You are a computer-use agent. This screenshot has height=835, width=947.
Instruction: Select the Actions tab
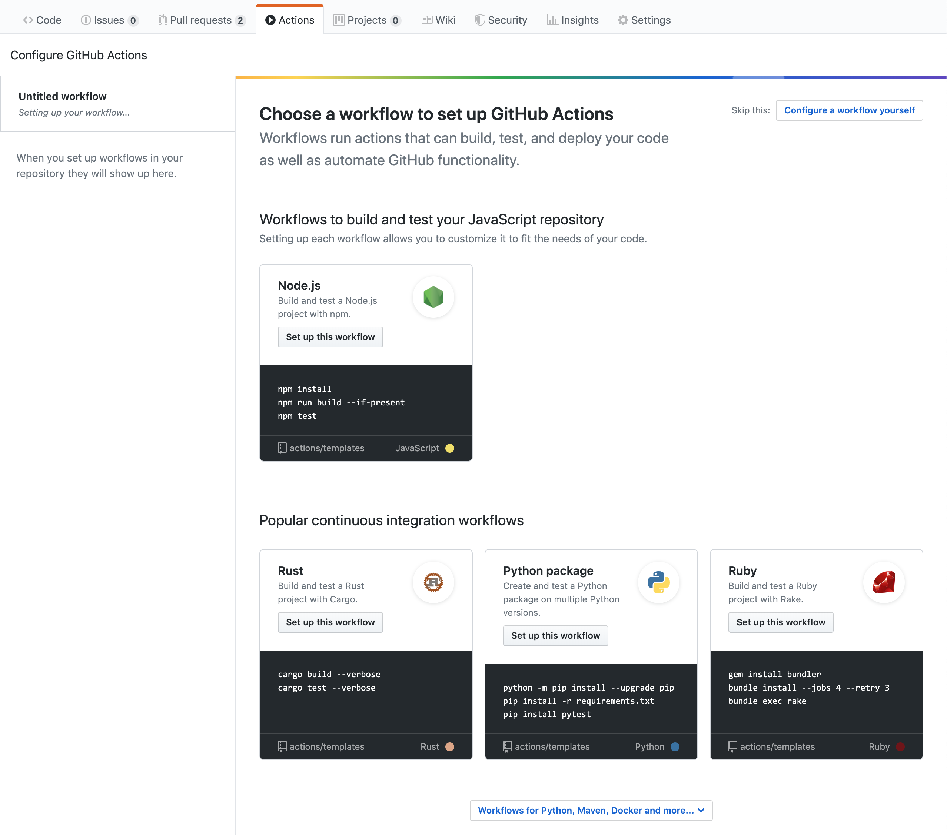click(290, 20)
